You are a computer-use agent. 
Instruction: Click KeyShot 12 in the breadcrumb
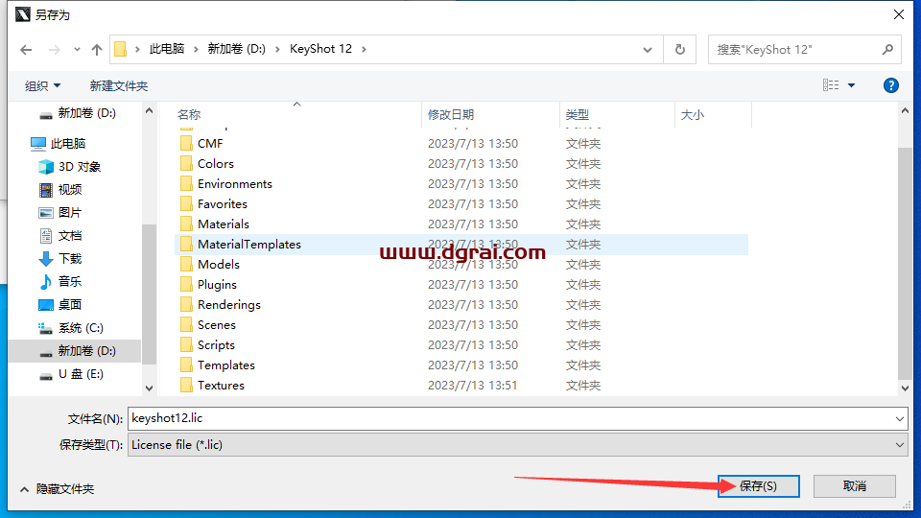point(320,49)
